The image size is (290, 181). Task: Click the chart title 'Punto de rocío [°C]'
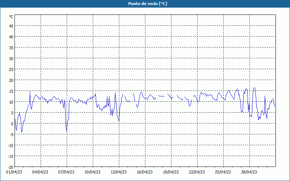click(x=148, y=4)
